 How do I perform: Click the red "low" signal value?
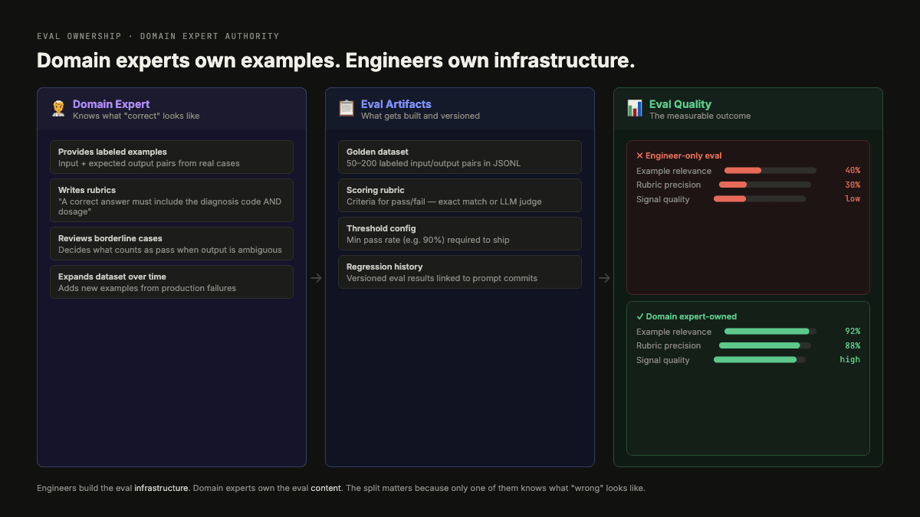[853, 199]
